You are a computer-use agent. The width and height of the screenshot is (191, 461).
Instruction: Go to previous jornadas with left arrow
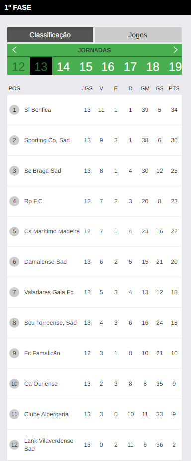coord(14,50)
